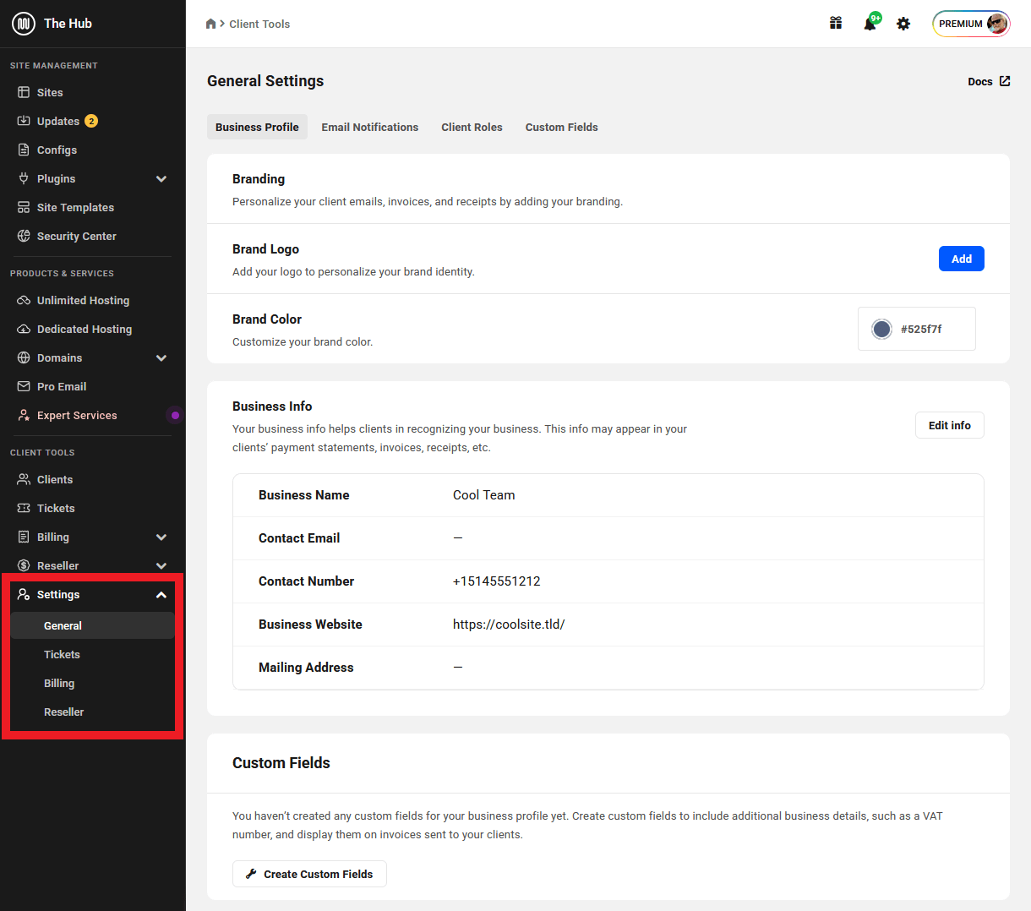Click the Mailing Address row label
This screenshot has width=1031, height=911.
point(306,667)
